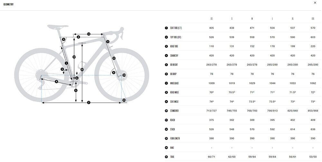The width and height of the screenshot is (322, 162).
Task: Click number 5 icon beside BB Height row
Action: (166, 65)
